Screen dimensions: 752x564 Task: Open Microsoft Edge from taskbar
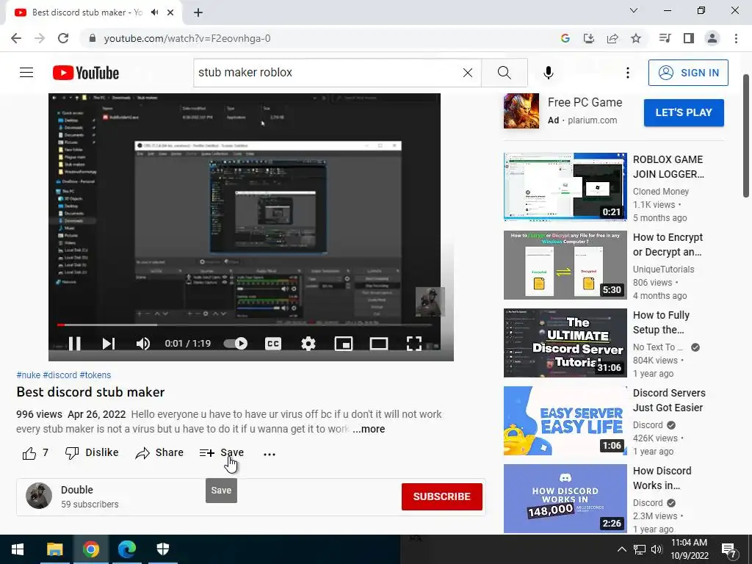(x=127, y=549)
